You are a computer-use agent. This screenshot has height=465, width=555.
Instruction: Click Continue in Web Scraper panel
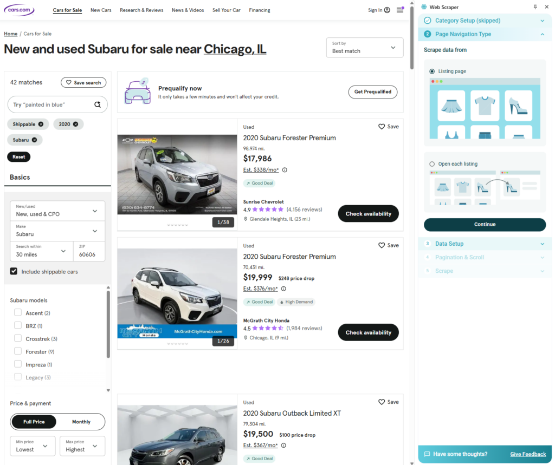485,224
